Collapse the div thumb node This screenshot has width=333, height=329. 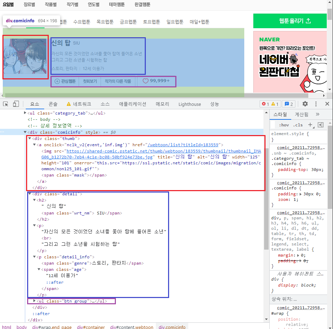coord(30,138)
